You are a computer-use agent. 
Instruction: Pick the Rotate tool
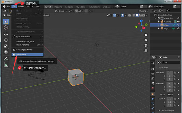[x=6, y=40]
